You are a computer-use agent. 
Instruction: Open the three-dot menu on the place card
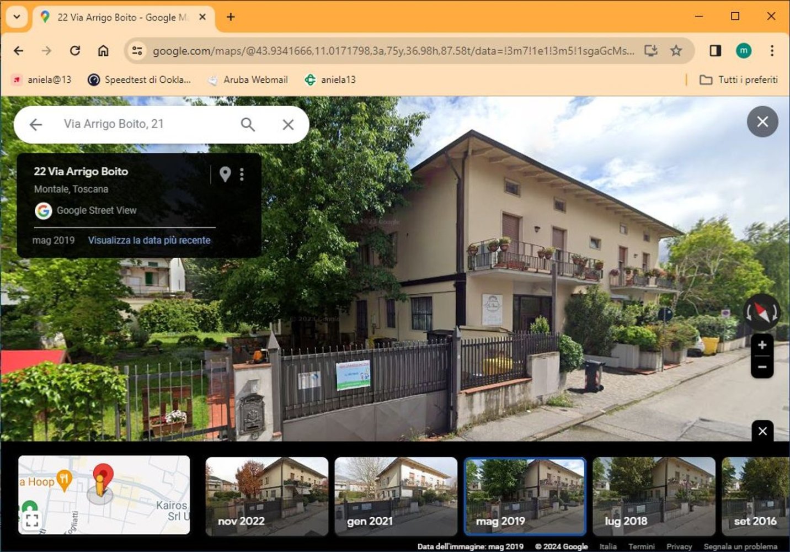coord(242,174)
